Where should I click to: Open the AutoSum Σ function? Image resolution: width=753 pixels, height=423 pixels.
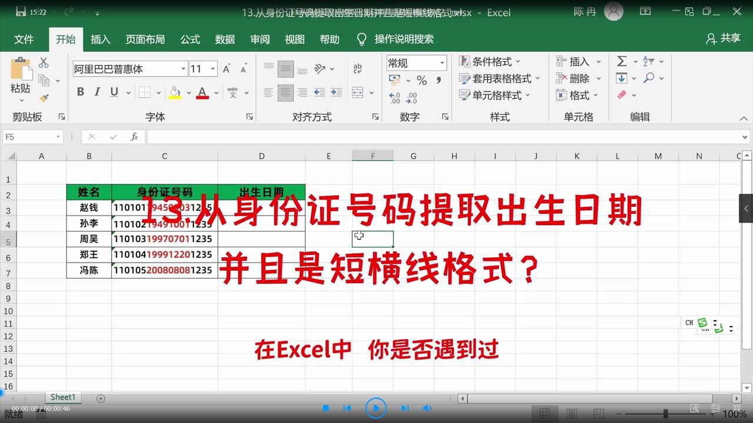click(622, 61)
